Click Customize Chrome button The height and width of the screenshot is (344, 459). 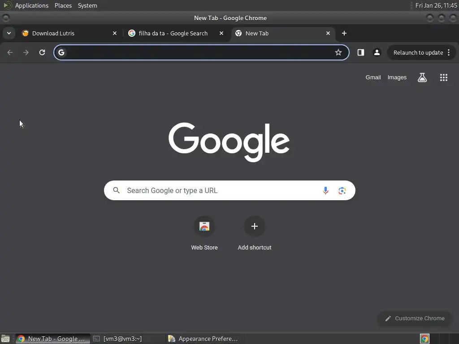(x=415, y=318)
